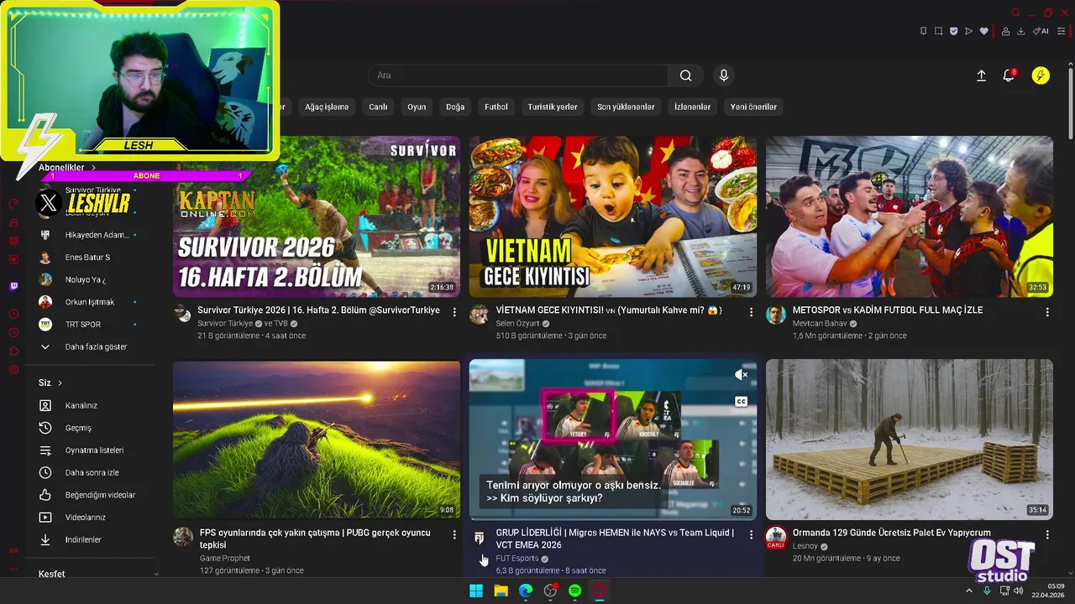Bookmark the page with the heart icon

point(984,31)
